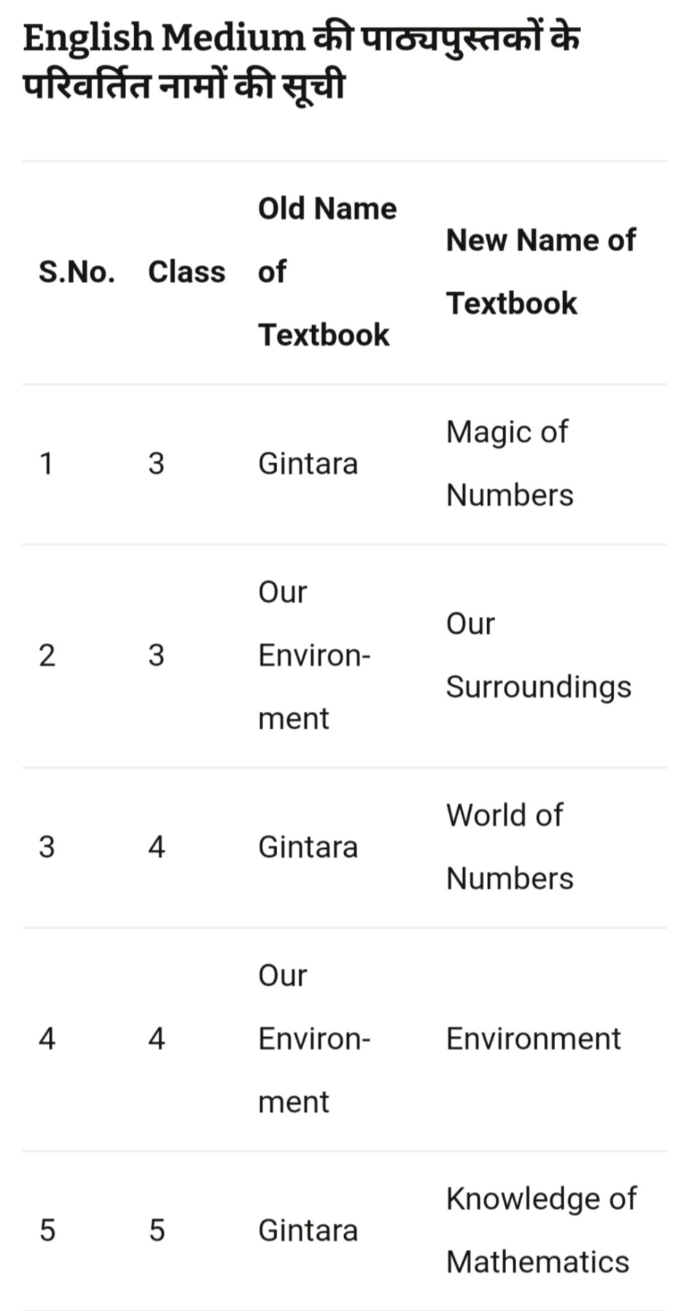This screenshot has height=1311, width=697.
Task: Click Our Environment in row two
Action: (314, 655)
